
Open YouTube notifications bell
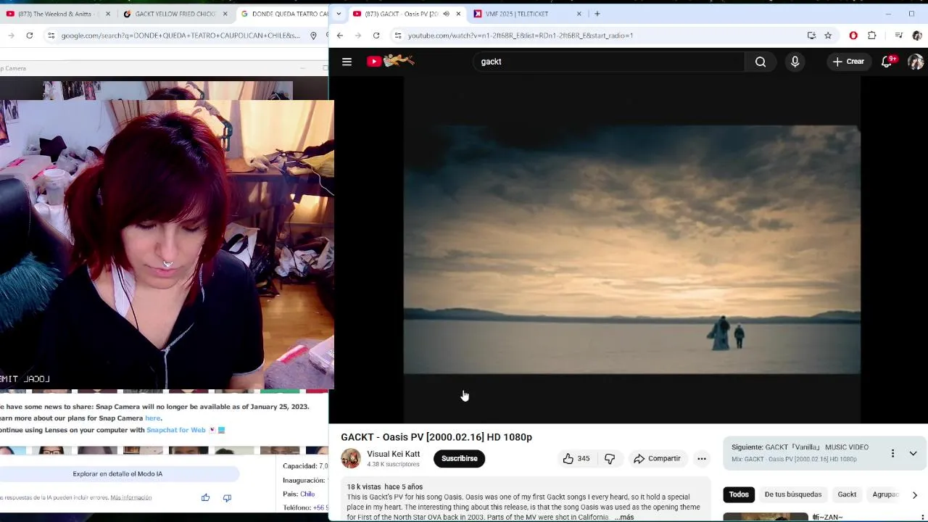887,62
